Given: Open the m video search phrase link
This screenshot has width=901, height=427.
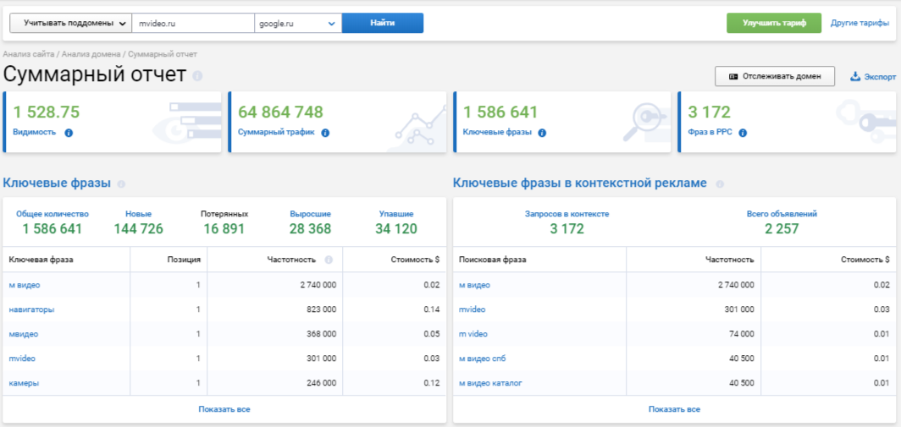Looking at the screenshot, I should click(x=473, y=334).
